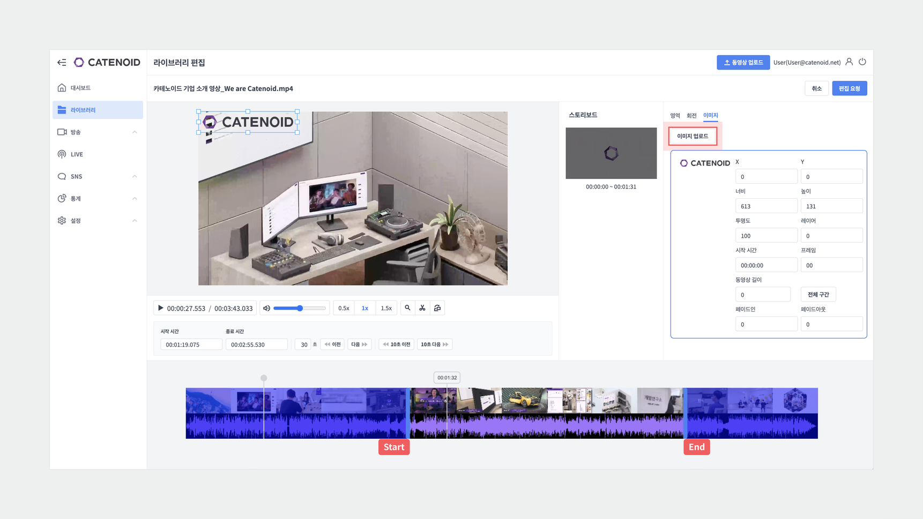Screen dimensions: 923x519
Task: Select the 1x playback speed
Action: pyautogui.click(x=365, y=308)
